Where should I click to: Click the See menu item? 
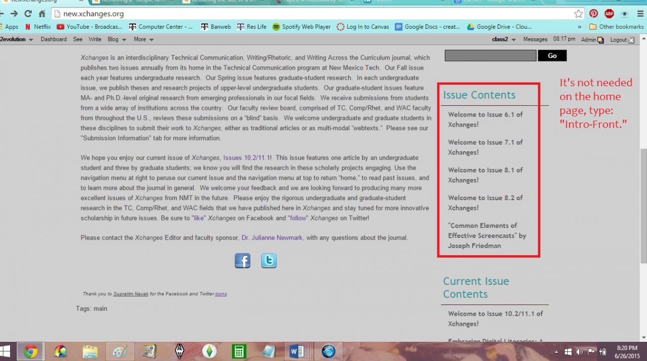tap(78, 39)
